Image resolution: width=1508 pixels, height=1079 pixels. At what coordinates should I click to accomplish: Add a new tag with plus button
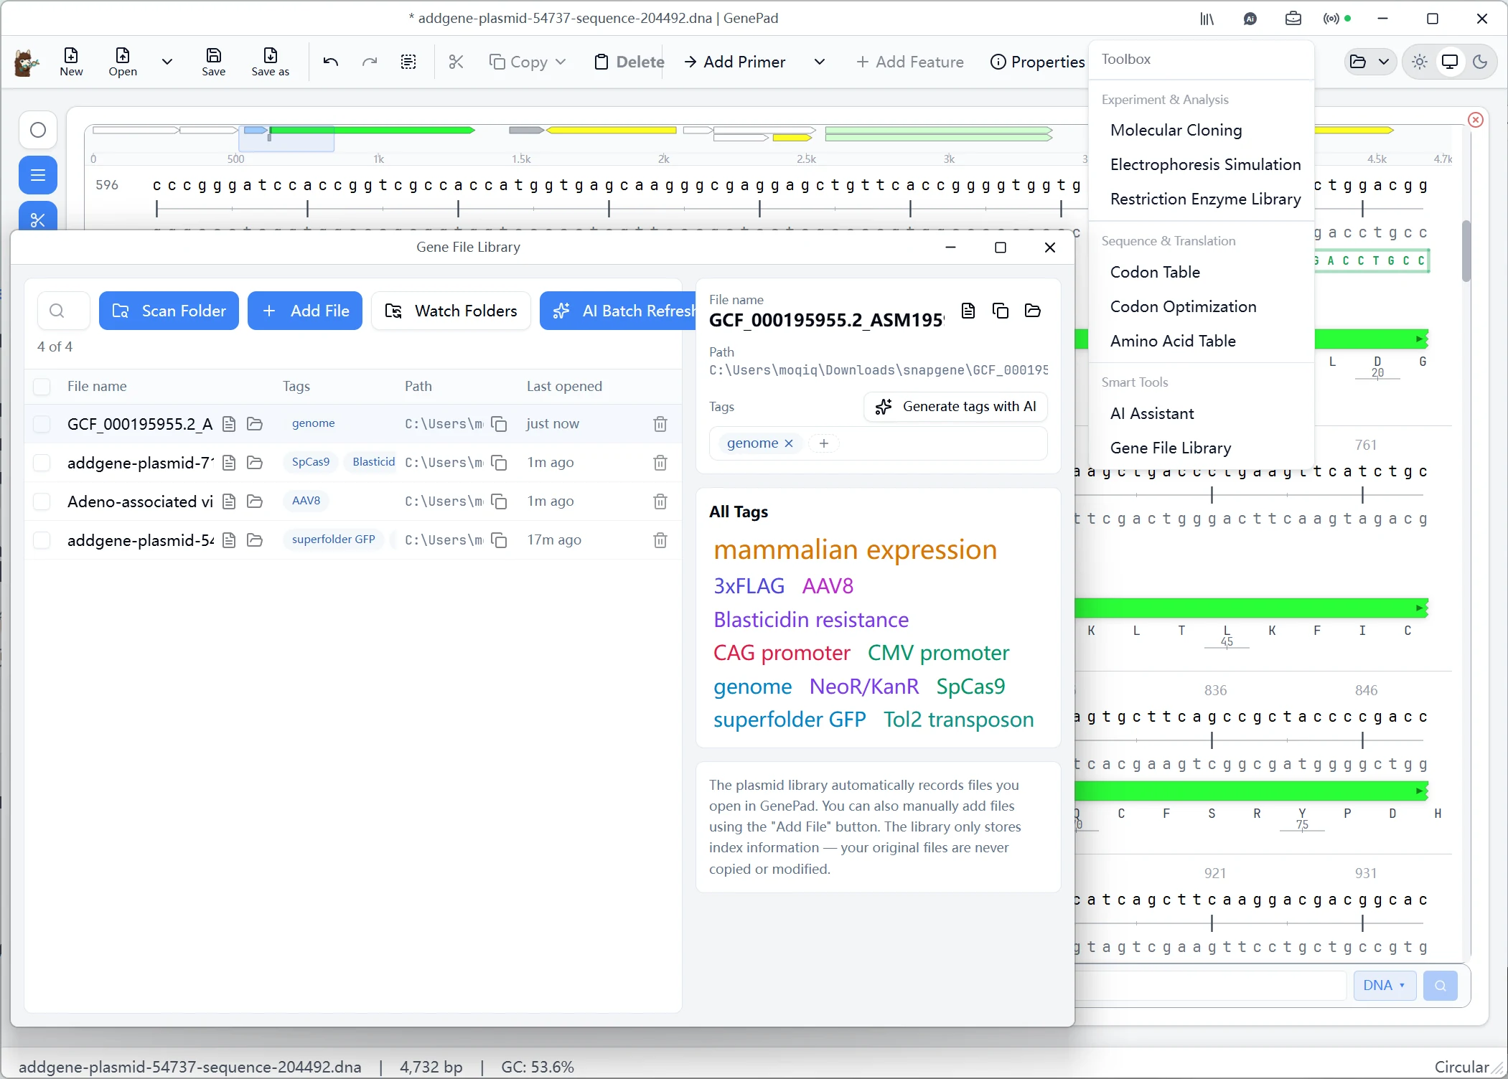click(x=824, y=443)
